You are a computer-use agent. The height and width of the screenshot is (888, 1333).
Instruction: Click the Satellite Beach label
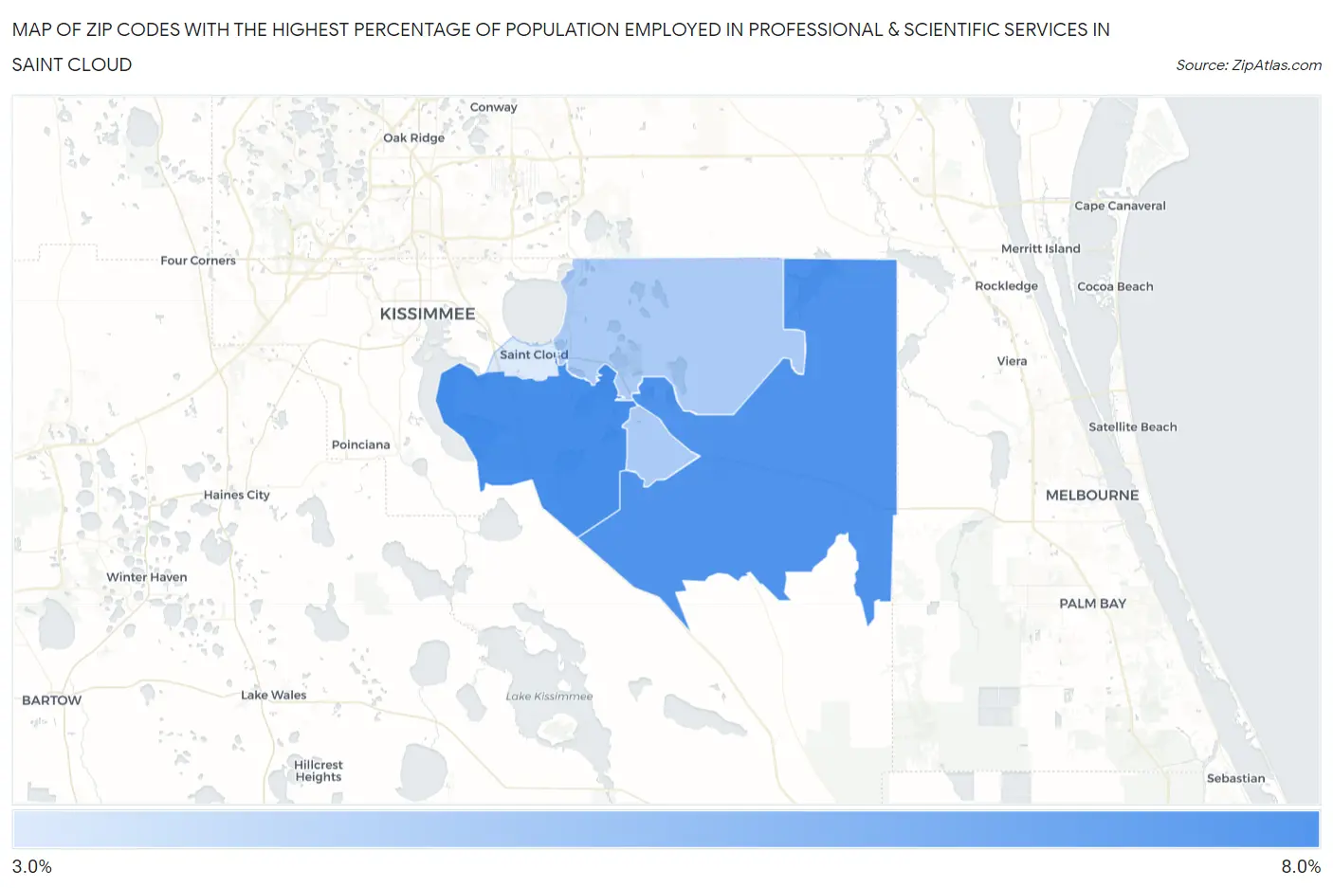1132,427
